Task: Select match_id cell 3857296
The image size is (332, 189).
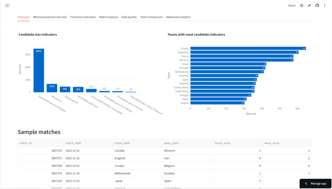Action: [x=41, y=166]
